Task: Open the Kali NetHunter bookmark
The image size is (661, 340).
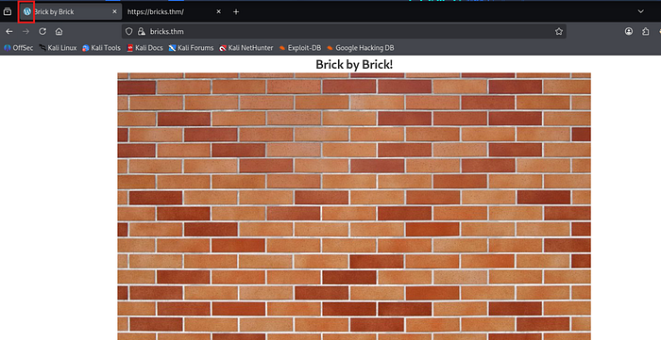Action: point(246,48)
